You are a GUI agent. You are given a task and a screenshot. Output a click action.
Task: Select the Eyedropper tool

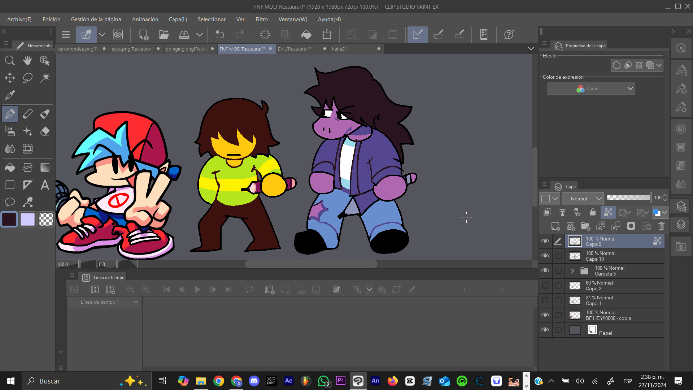10,95
